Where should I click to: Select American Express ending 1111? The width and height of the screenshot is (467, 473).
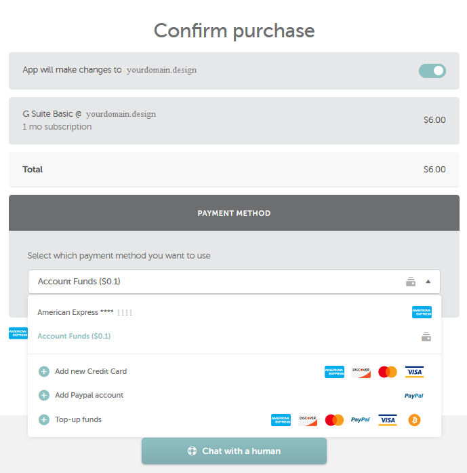tap(234, 312)
